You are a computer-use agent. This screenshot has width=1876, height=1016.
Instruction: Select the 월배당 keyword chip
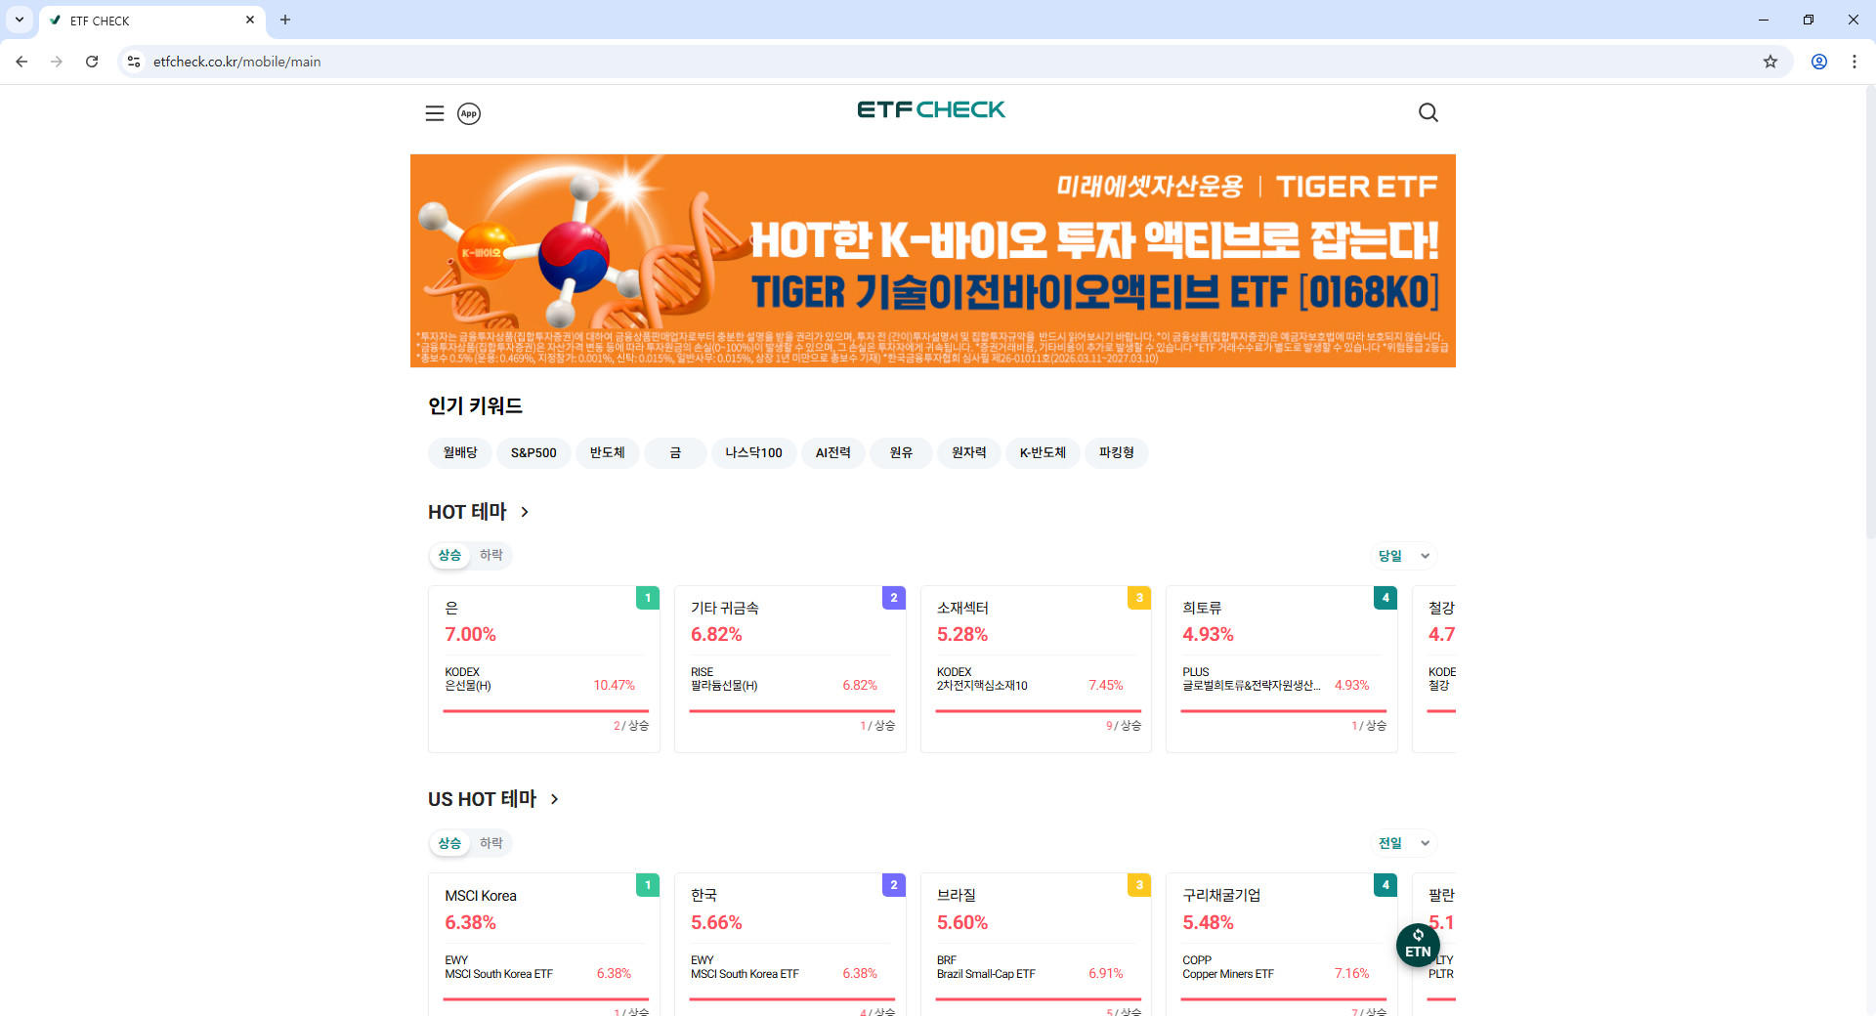point(460,452)
